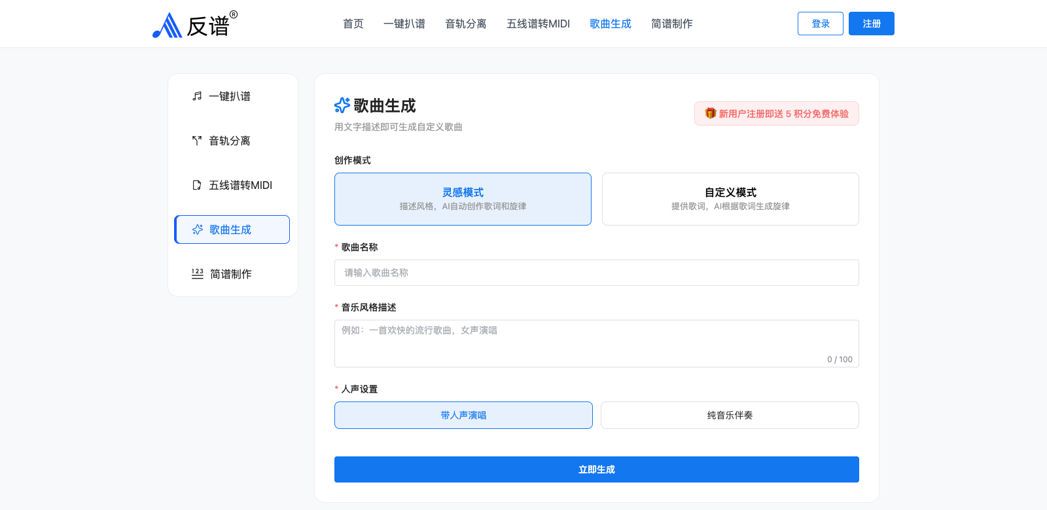Click the music note icon beside 一键扒谱

(197, 96)
